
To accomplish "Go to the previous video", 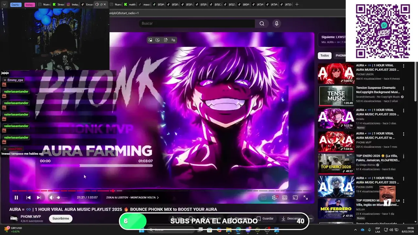I will click(28, 197).
